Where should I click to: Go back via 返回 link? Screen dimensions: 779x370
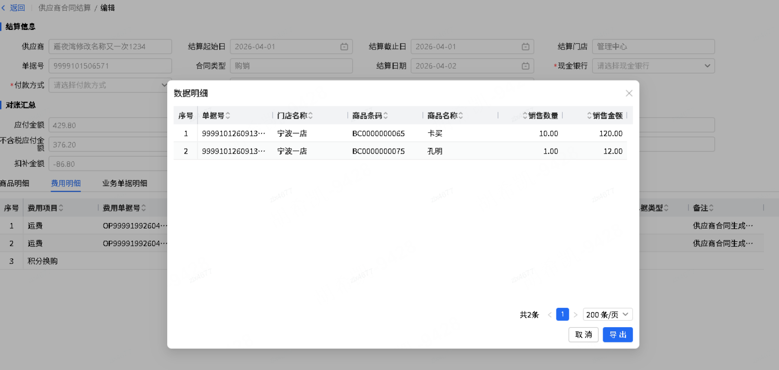click(13, 8)
